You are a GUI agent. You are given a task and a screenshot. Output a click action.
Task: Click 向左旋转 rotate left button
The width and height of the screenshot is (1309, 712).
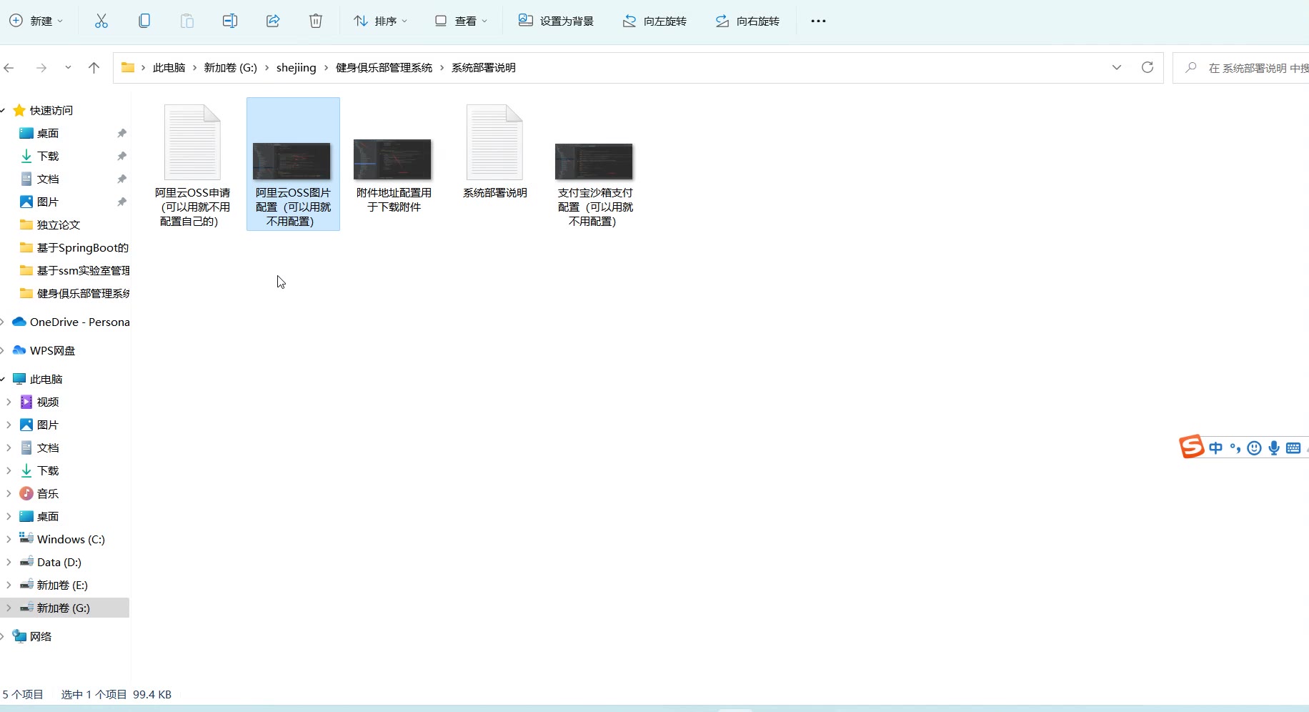[654, 21]
